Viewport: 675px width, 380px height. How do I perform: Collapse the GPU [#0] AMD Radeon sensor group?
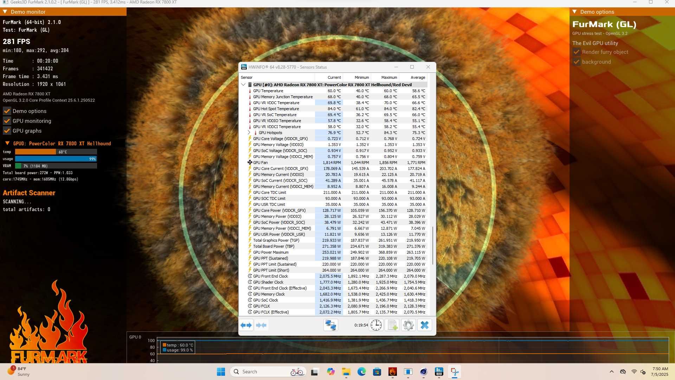tap(243, 85)
